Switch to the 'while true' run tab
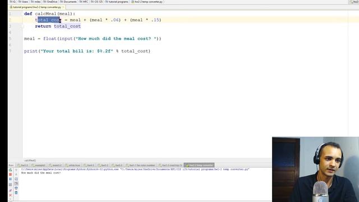 [72, 165]
